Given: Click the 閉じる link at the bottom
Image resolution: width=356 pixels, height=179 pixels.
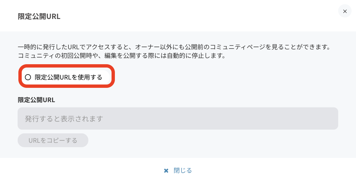Looking at the screenshot, I should click(182, 171).
